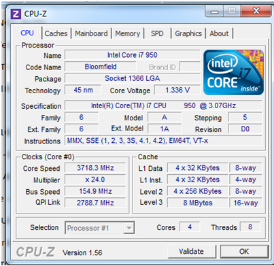
Task: Click the Specification field showing 3.07GHz
Action: click(x=163, y=105)
